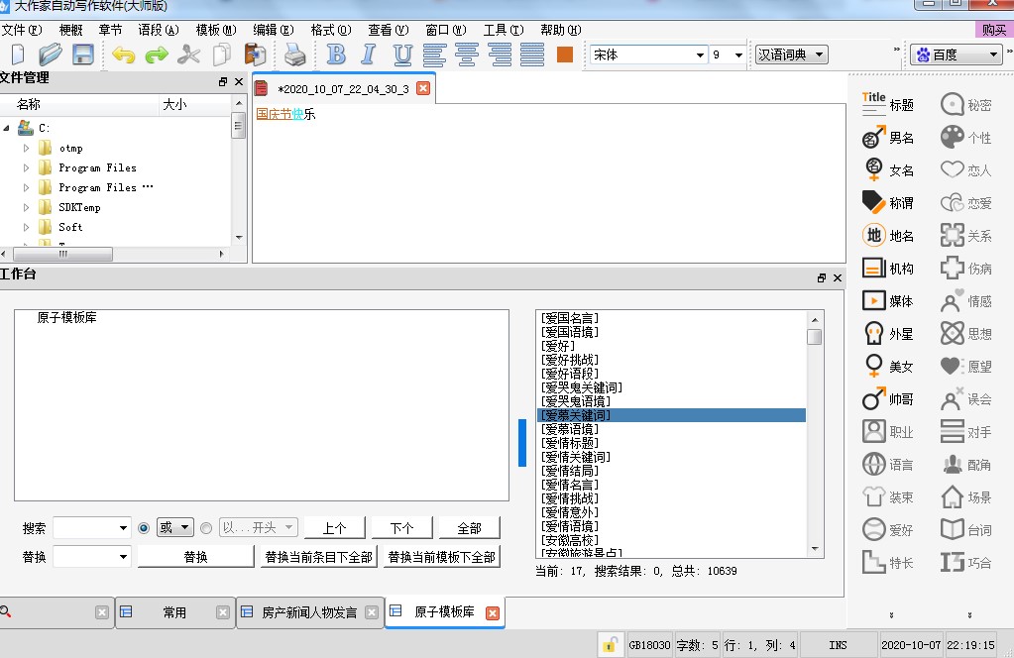Open the 宋体 font dropdown
The image size is (1014, 658).
coord(648,55)
